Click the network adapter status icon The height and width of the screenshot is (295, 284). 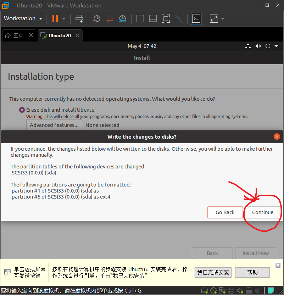(222, 291)
